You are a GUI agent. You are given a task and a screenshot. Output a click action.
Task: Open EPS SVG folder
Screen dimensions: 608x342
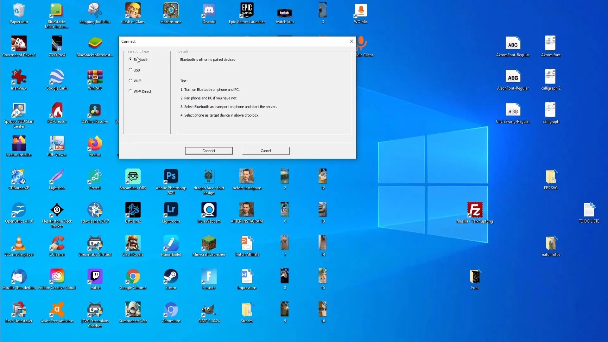pyautogui.click(x=551, y=180)
